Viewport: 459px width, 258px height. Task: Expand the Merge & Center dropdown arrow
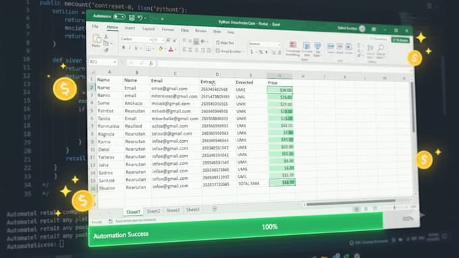tap(243, 52)
